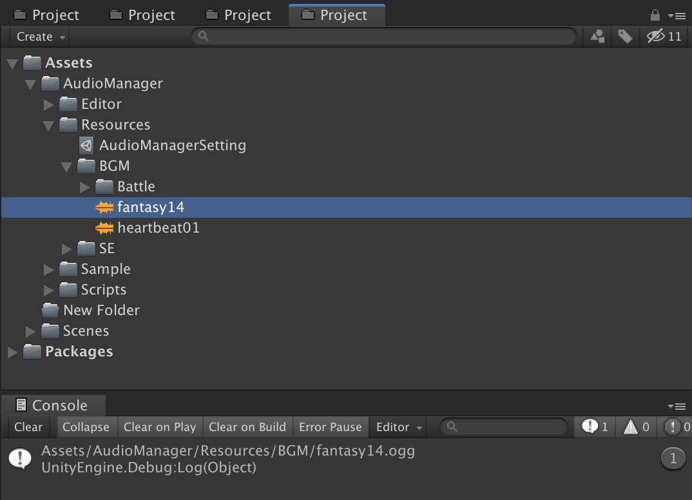Toggle the info messages counter in Console
The image size is (692, 500).
[595, 427]
